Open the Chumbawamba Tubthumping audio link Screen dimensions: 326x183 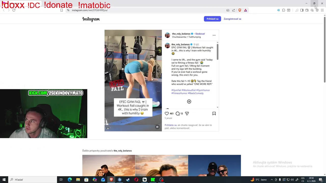186,37
